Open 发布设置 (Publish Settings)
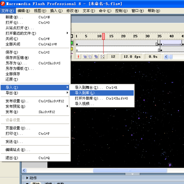184x184 pixels. point(35,101)
